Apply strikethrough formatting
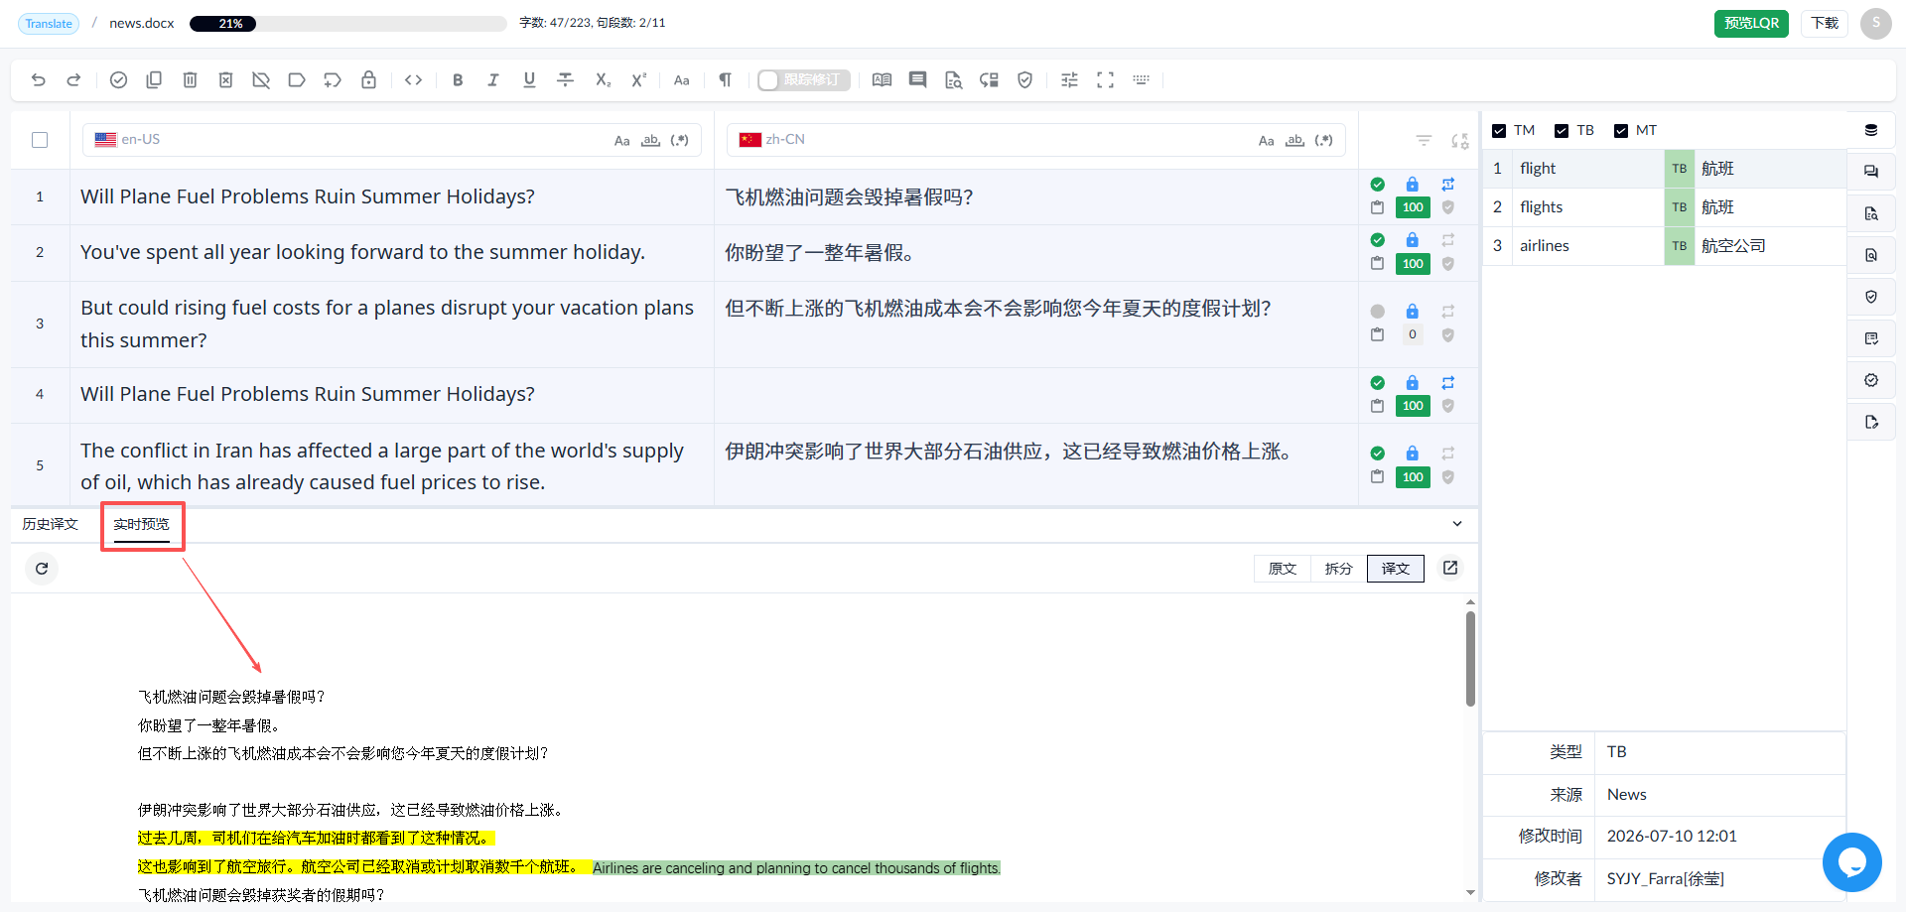This screenshot has height=912, width=1906. click(565, 80)
